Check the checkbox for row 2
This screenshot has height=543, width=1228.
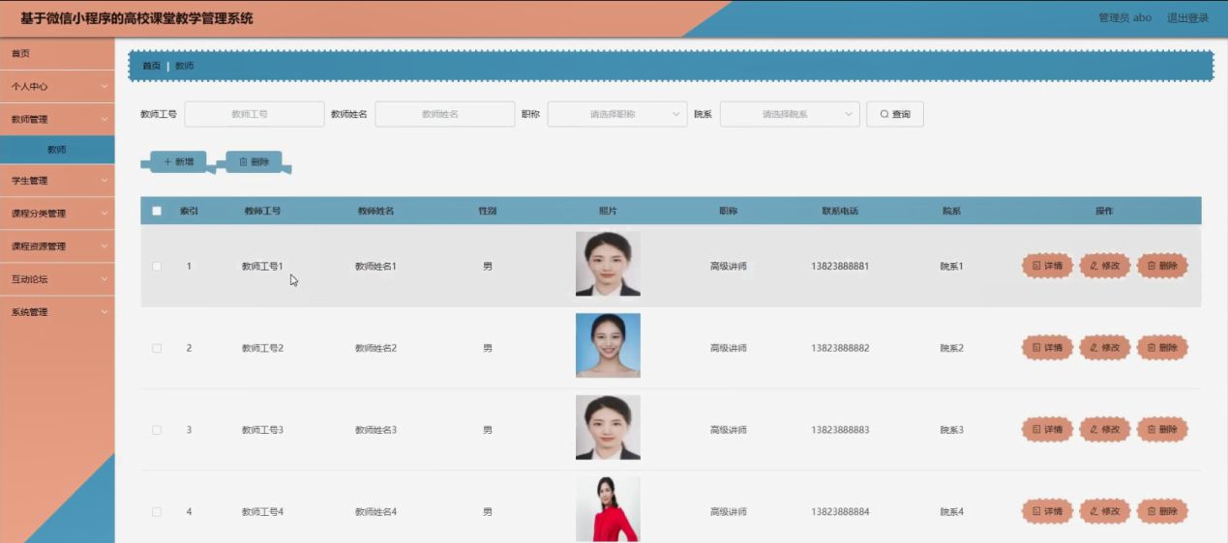point(157,348)
